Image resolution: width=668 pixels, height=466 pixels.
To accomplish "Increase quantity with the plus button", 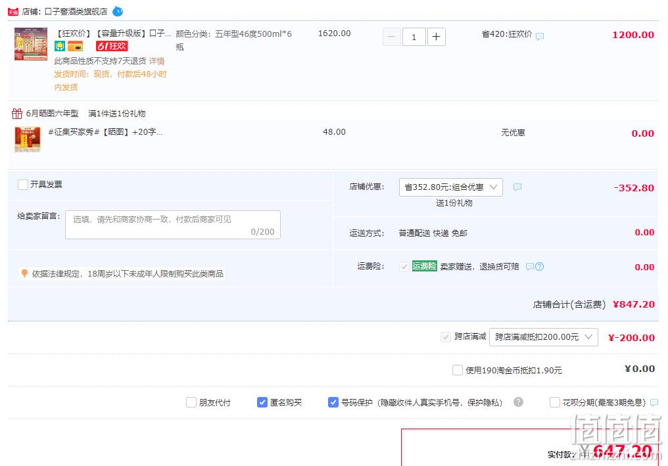I will 437,37.
